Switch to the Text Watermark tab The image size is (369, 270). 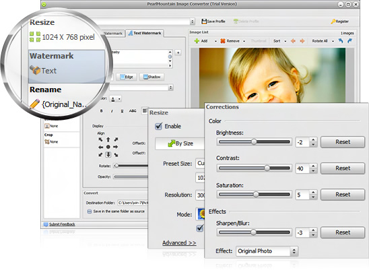pyautogui.click(x=145, y=33)
